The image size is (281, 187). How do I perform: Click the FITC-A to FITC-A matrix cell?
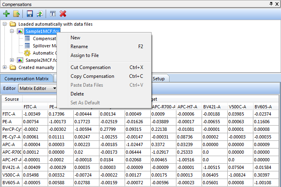[x=34, y=114]
